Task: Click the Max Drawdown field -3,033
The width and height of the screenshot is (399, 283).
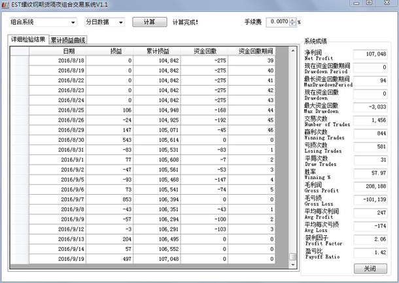Action: click(370, 107)
